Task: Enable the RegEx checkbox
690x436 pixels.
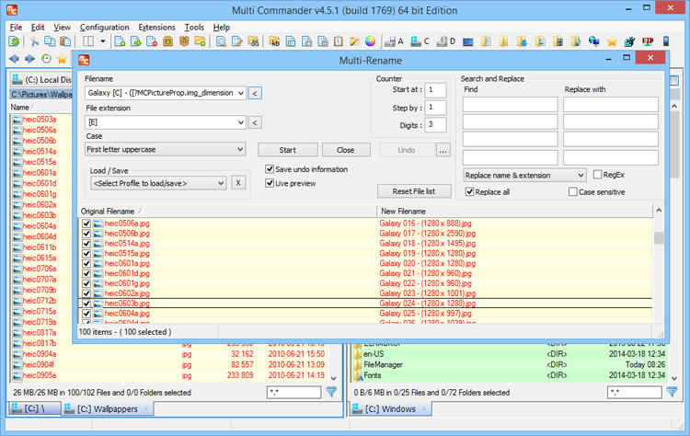Action: pyautogui.click(x=596, y=175)
